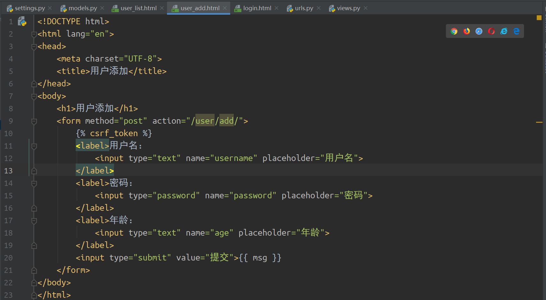Click line number 20 in the gutter
This screenshot has height=300, width=546.
point(8,258)
